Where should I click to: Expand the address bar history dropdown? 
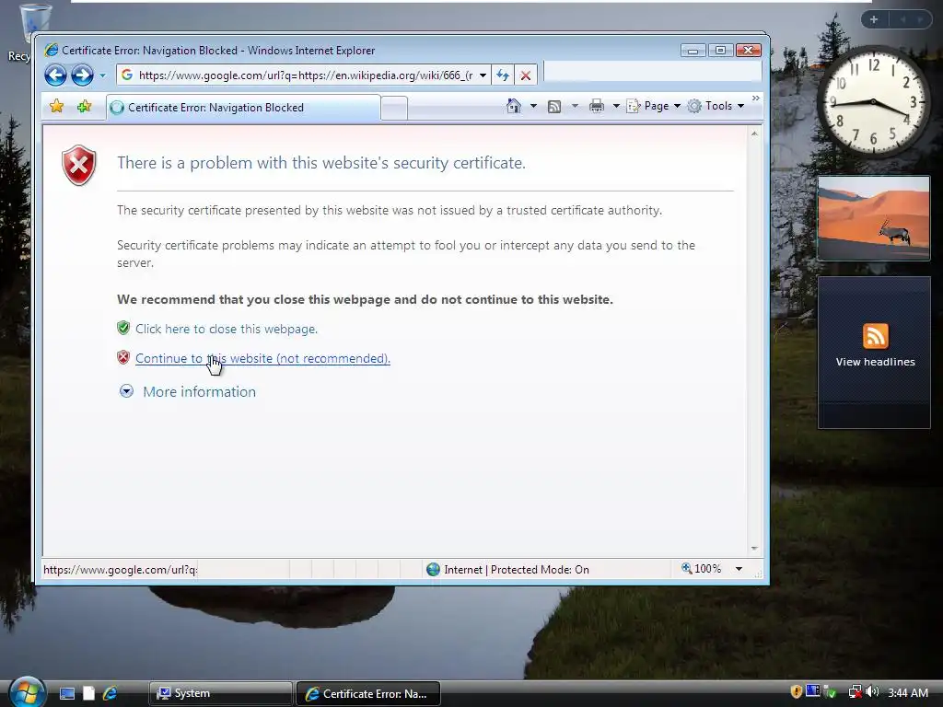click(483, 75)
